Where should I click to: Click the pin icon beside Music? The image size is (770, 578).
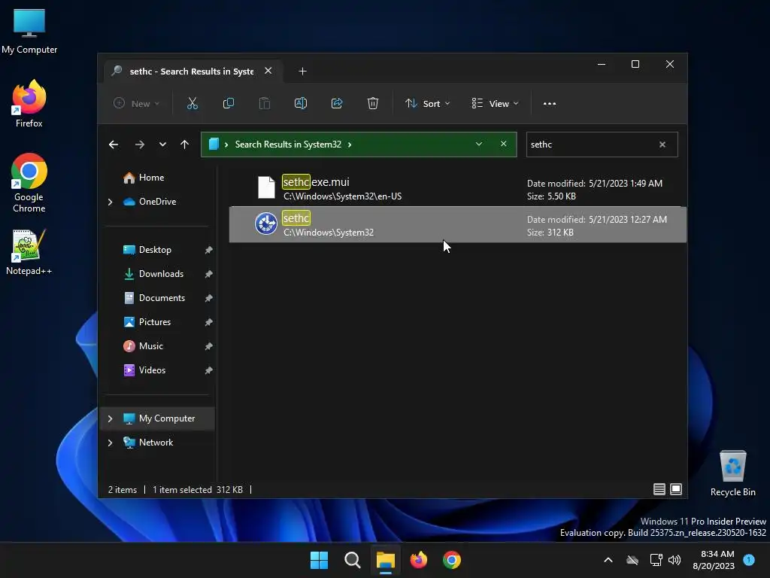coord(208,346)
